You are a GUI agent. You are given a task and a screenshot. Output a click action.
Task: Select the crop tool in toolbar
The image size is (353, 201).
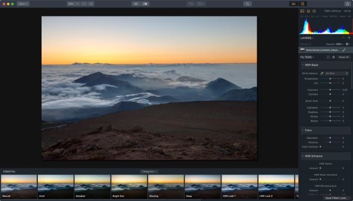(x=247, y=4)
